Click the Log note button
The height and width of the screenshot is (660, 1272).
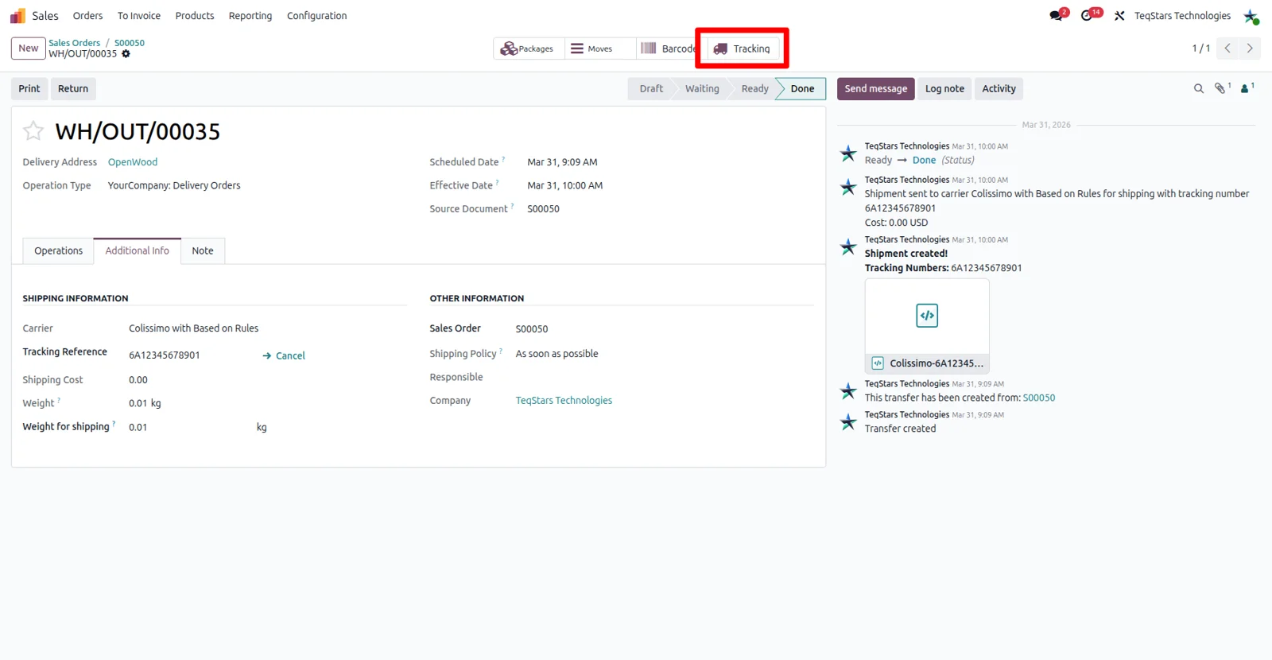[944, 89]
